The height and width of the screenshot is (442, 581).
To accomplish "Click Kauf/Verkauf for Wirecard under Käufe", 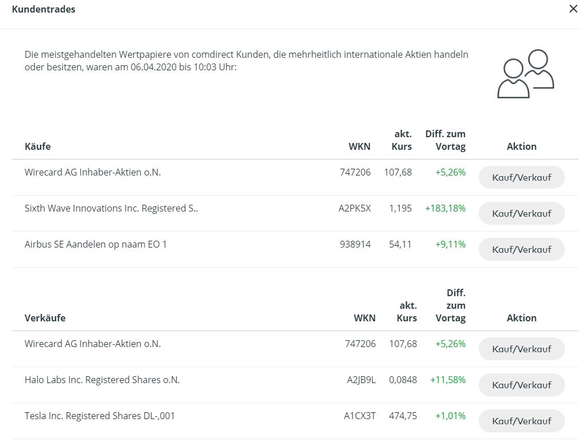I will (x=521, y=177).
